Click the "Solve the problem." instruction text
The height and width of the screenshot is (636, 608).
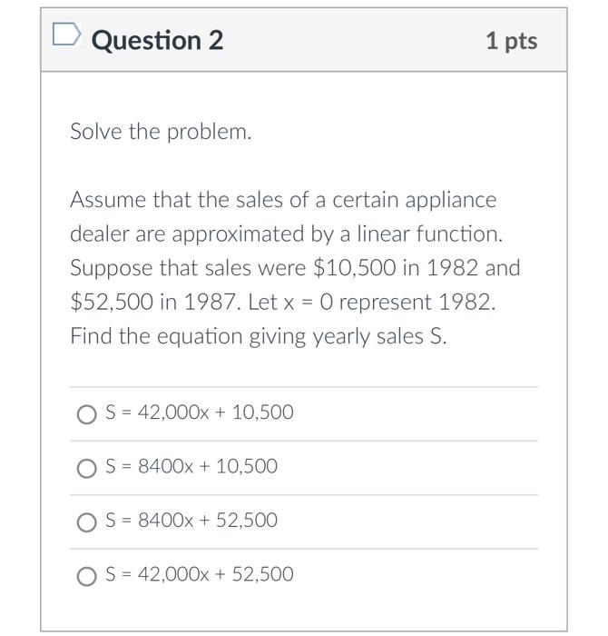(x=161, y=132)
